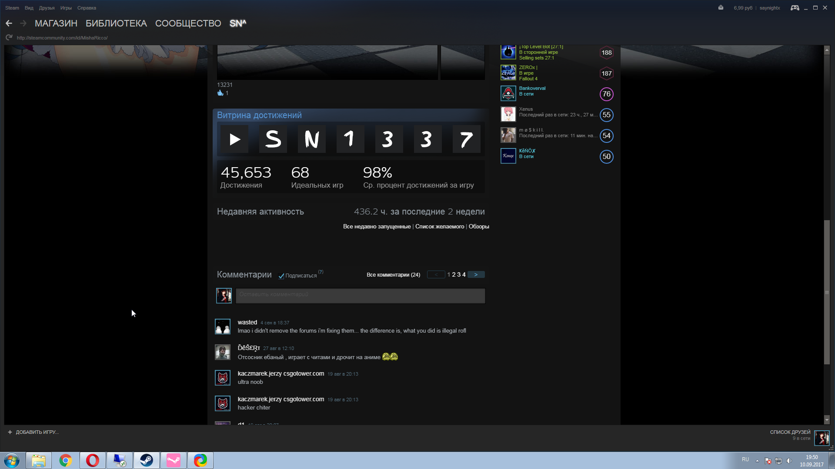Image resolution: width=835 pixels, height=469 pixels.
Task: Switch to the БИБЛИОТЕКА tab
Action: pos(116,23)
